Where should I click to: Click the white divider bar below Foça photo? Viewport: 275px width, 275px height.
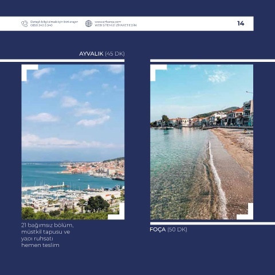pos(213,223)
